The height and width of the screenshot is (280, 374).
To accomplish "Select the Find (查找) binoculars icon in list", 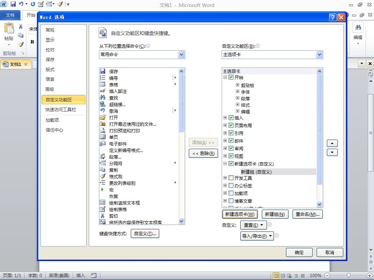I will (x=103, y=97).
